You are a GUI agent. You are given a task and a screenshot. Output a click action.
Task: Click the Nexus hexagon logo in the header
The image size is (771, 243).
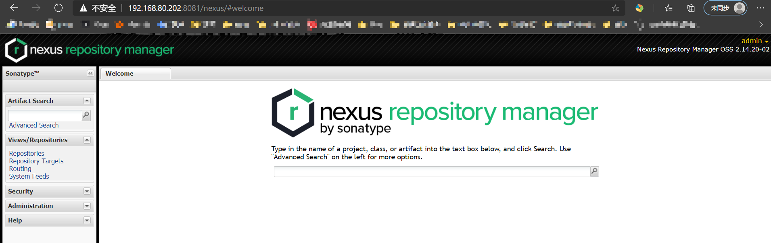[x=16, y=50]
